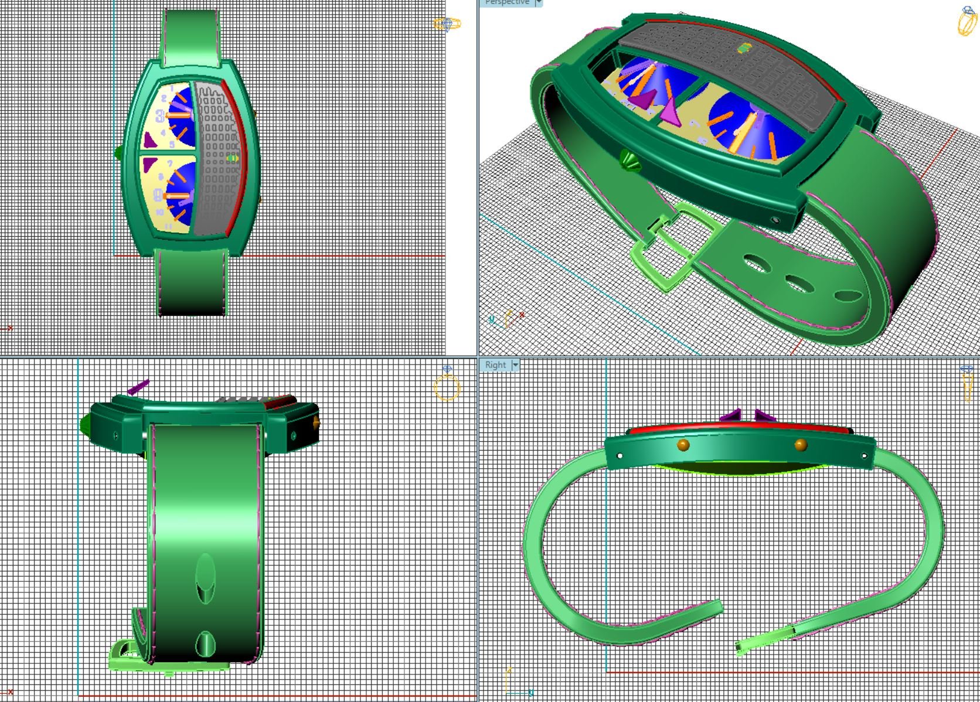Open the Right viewport dropdown arrow

515,365
